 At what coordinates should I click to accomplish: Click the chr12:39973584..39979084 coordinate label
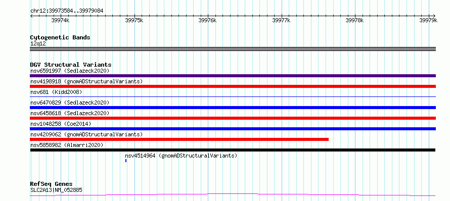(67, 11)
